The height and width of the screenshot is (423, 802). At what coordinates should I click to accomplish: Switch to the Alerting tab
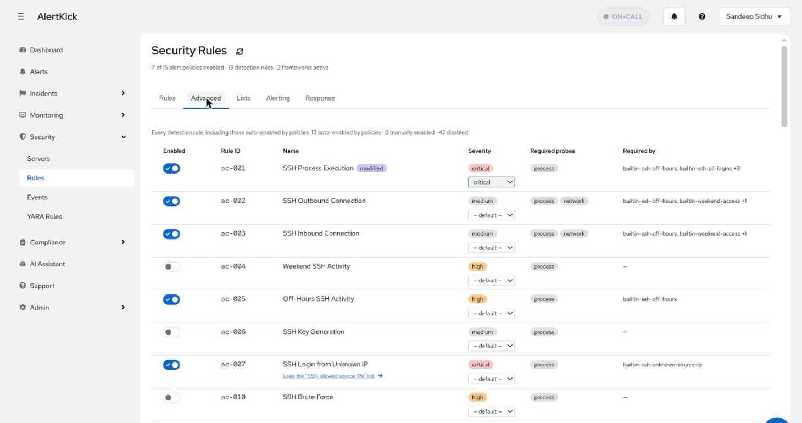click(x=278, y=98)
